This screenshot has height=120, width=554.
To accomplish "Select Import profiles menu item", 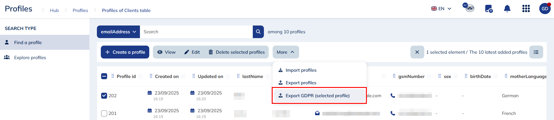I will 319,70.
